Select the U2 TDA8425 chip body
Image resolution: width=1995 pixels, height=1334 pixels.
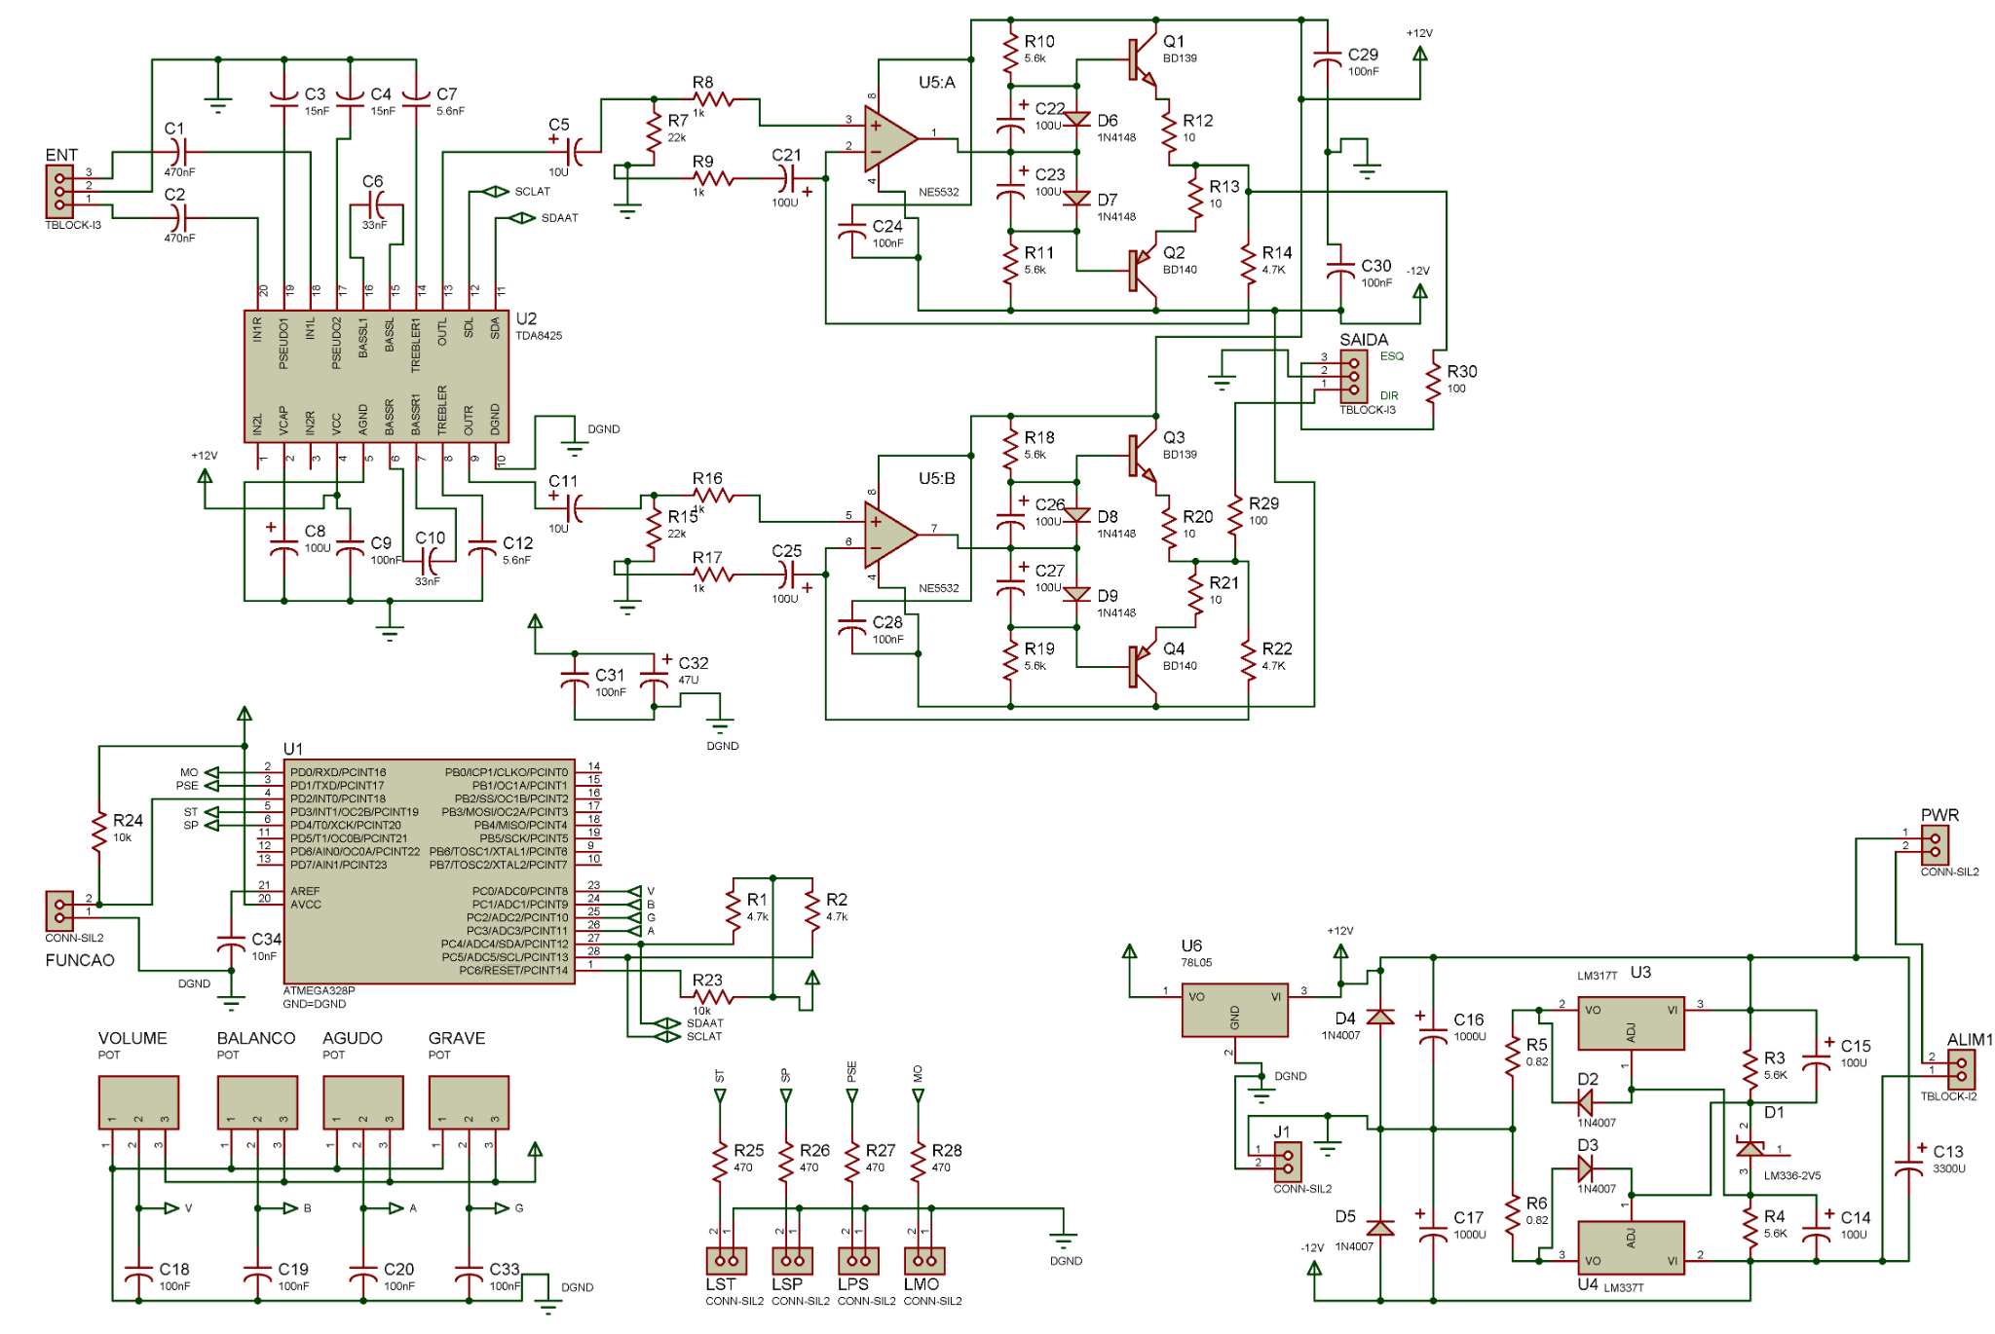(376, 377)
